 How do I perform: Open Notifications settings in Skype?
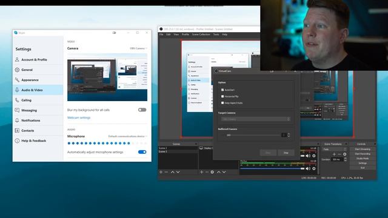click(x=38, y=121)
